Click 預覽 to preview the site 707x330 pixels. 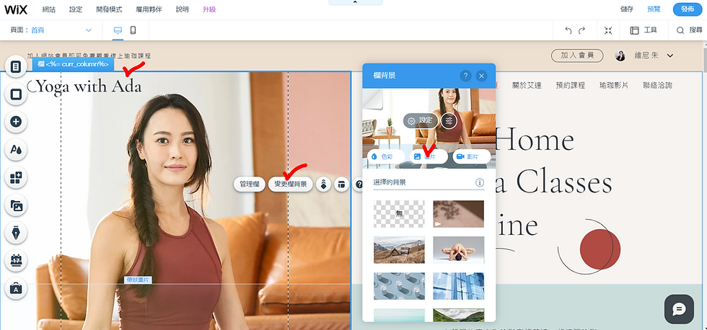[x=654, y=9]
